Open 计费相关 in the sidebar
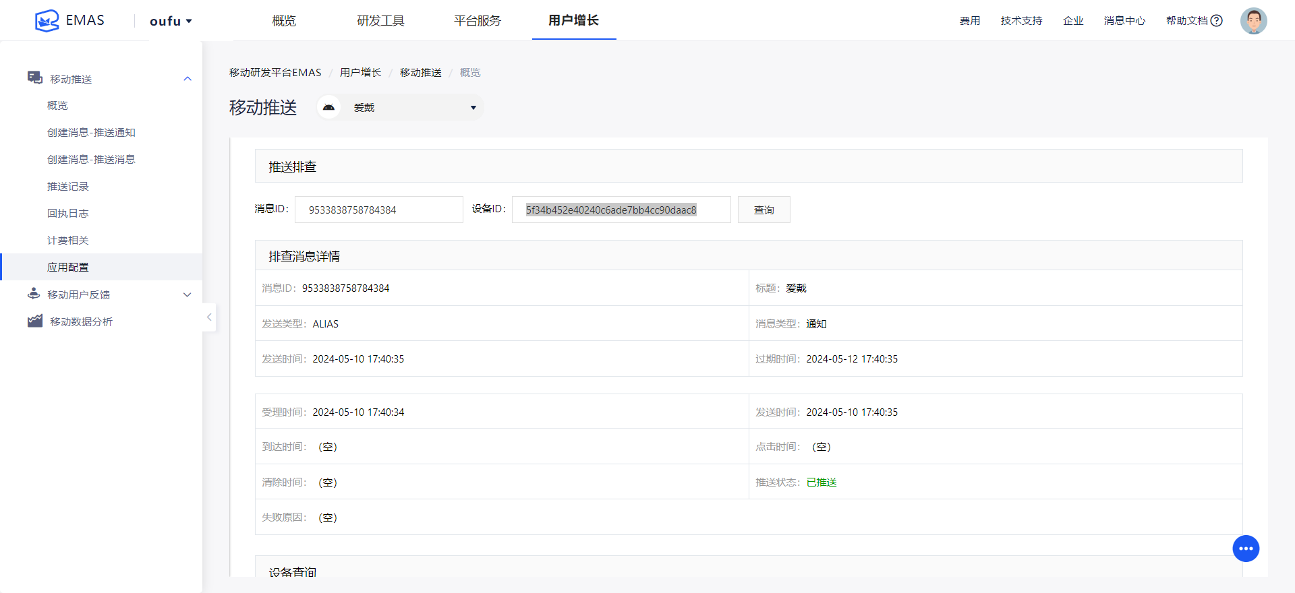Viewport: 1295px width, 593px height. [x=67, y=241]
